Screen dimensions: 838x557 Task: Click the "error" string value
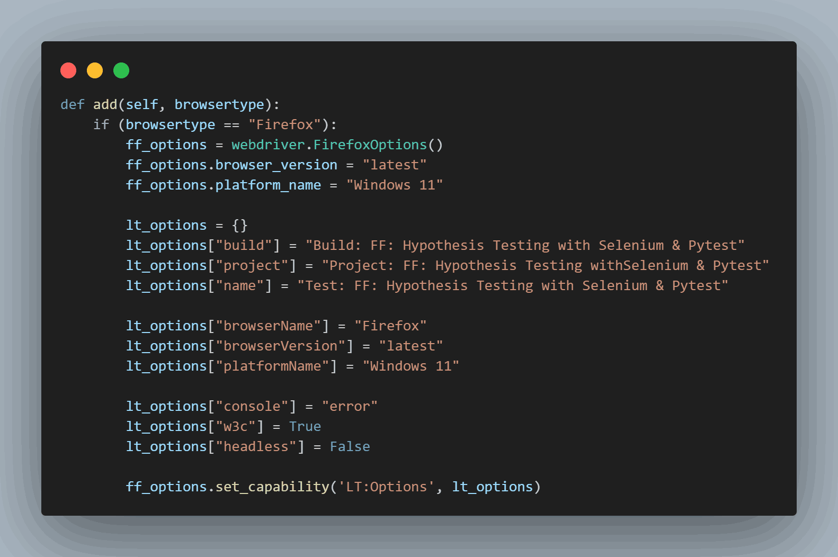click(x=350, y=406)
